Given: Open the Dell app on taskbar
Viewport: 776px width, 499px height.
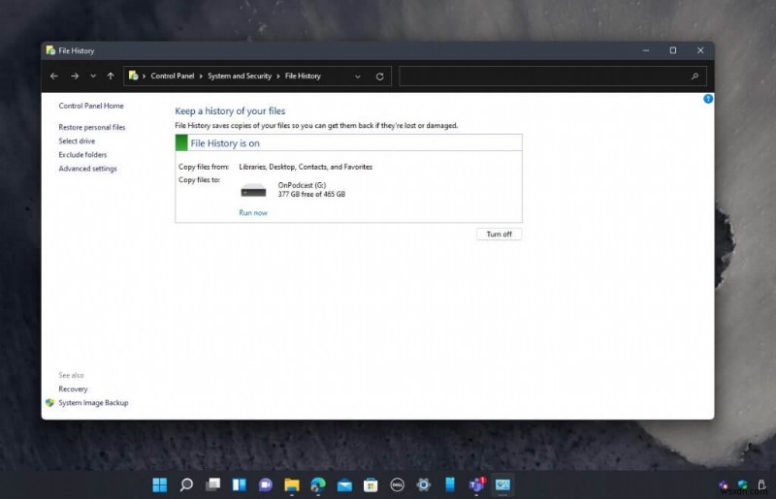Looking at the screenshot, I should [x=397, y=485].
